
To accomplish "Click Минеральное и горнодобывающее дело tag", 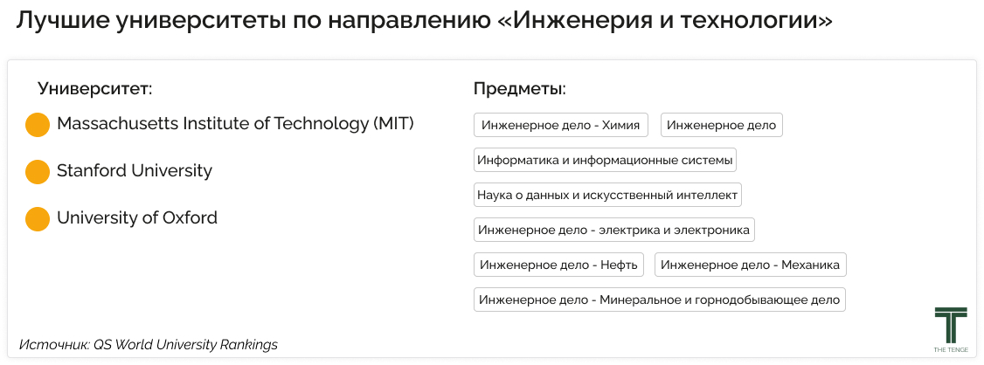I will point(660,300).
